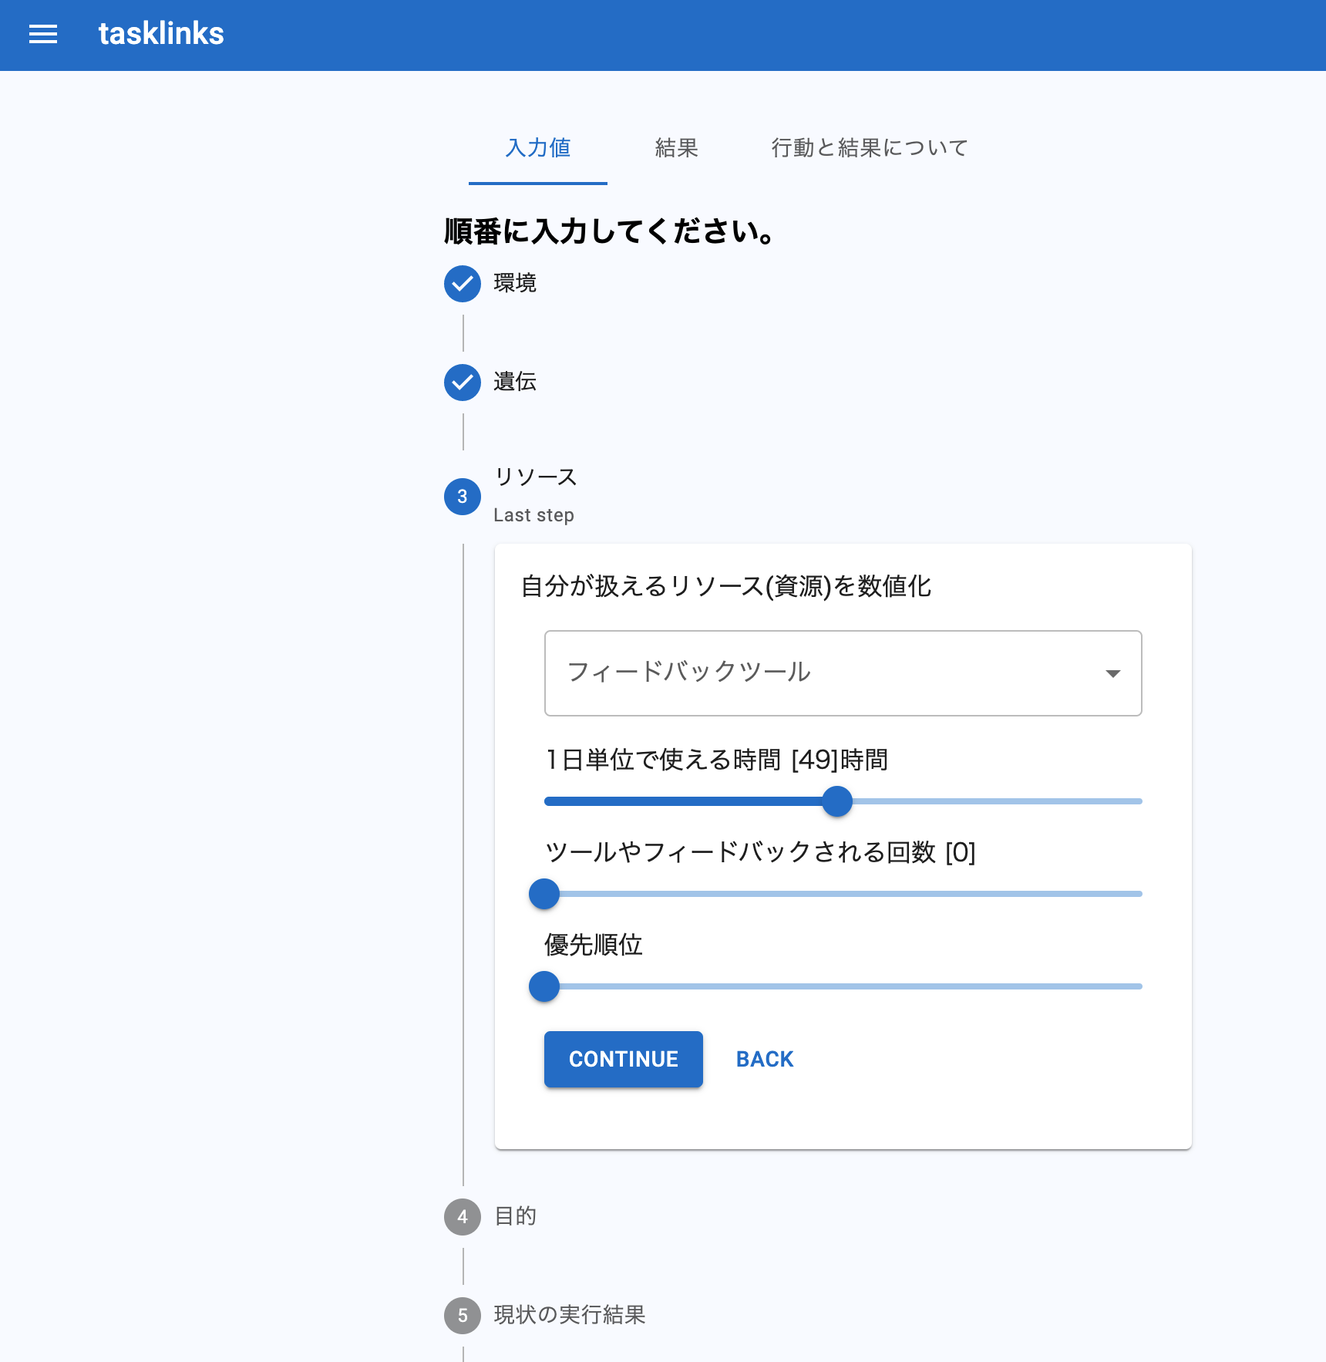The width and height of the screenshot is (1326, 1362).
Task: Open the 行動と結果について tab
Action: point(870,148)
